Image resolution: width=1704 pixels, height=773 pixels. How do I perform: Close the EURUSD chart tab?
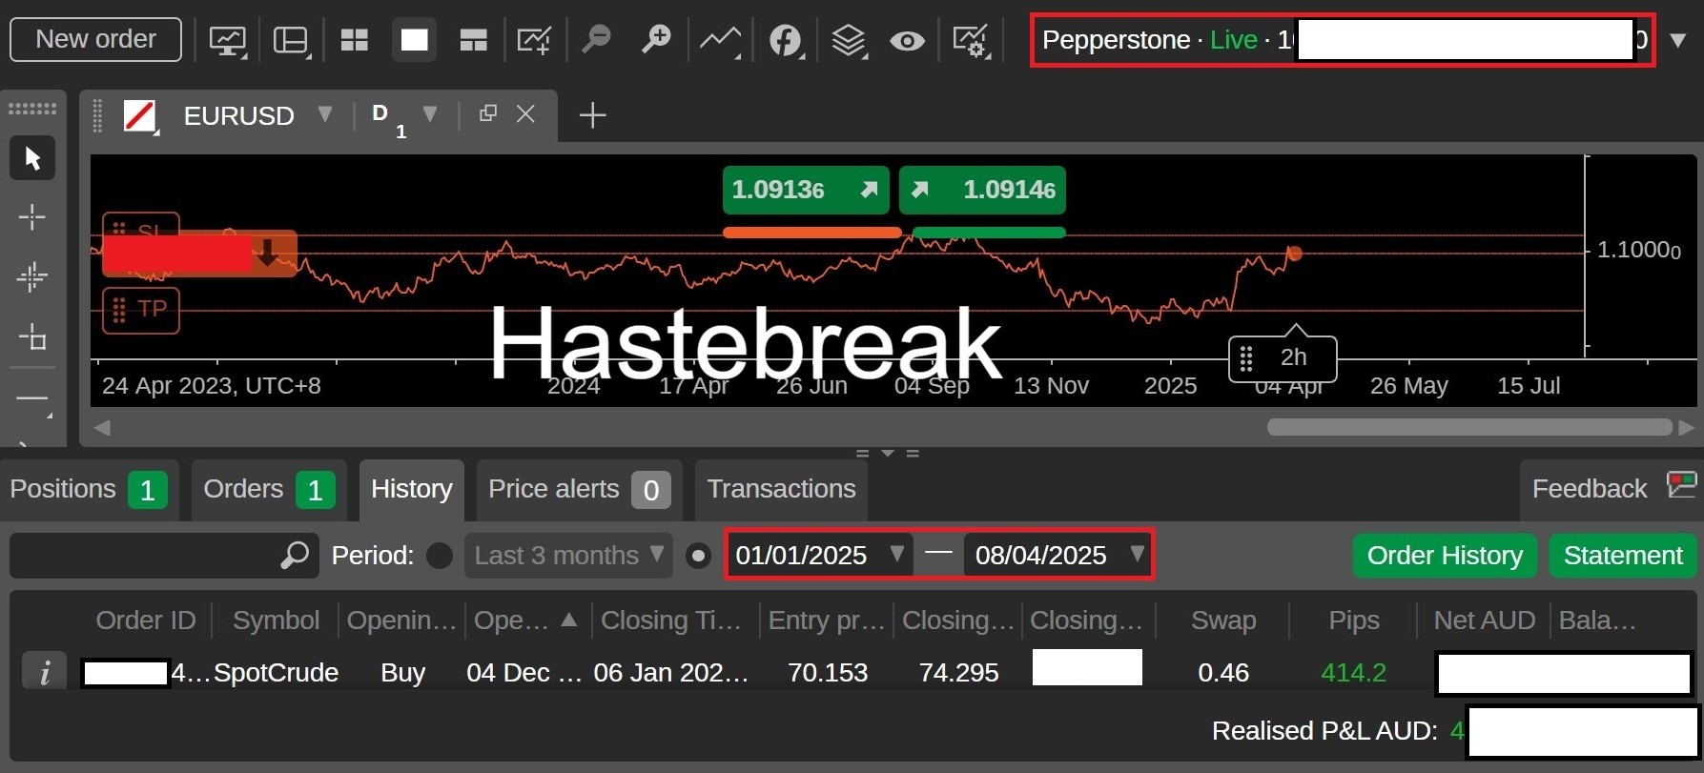click(x=525, y=113)
